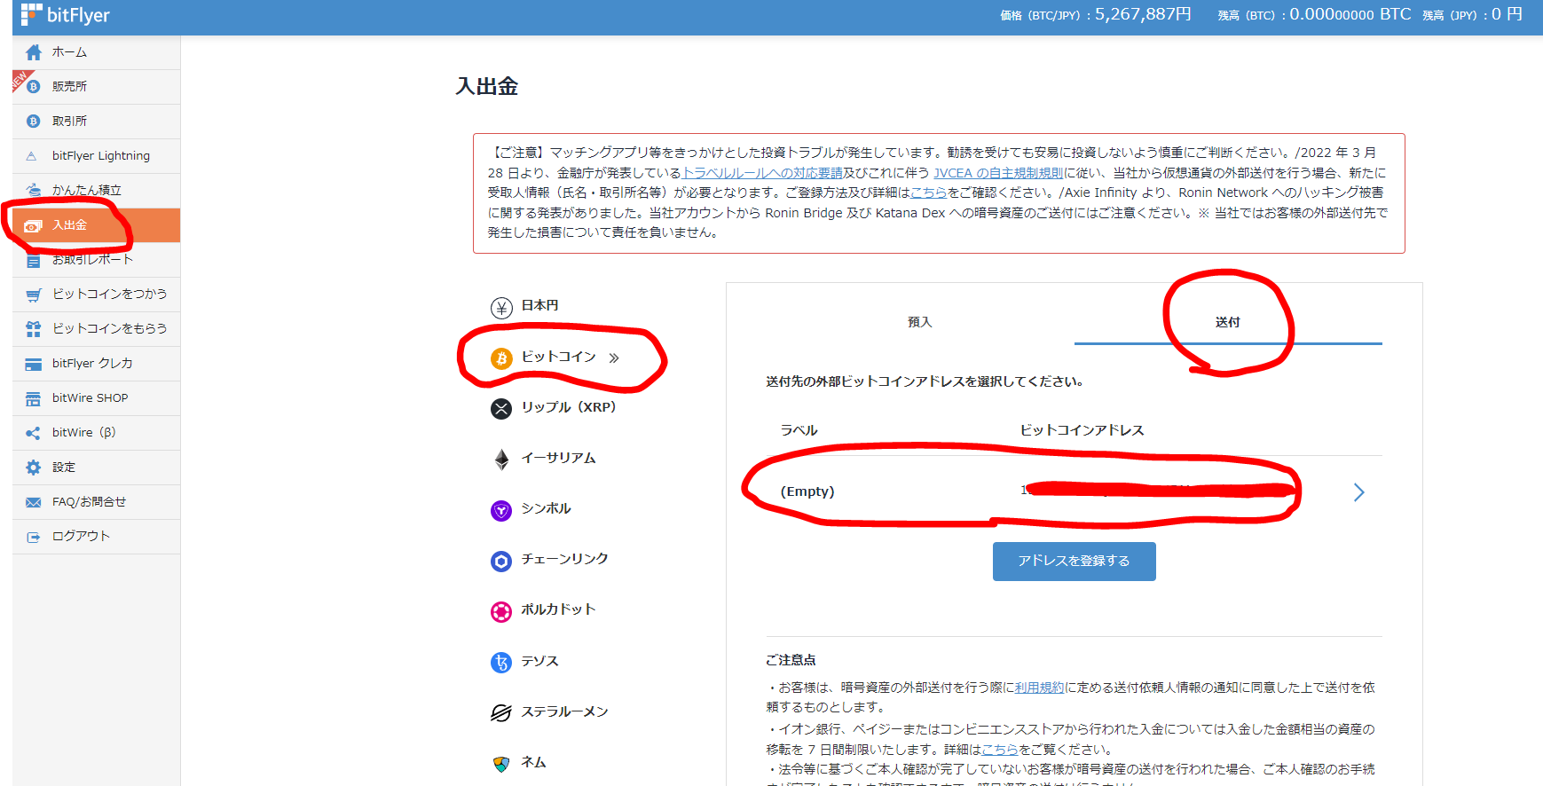
Task: Open the (Empty) address row chevron
Action: point(1358,492)
